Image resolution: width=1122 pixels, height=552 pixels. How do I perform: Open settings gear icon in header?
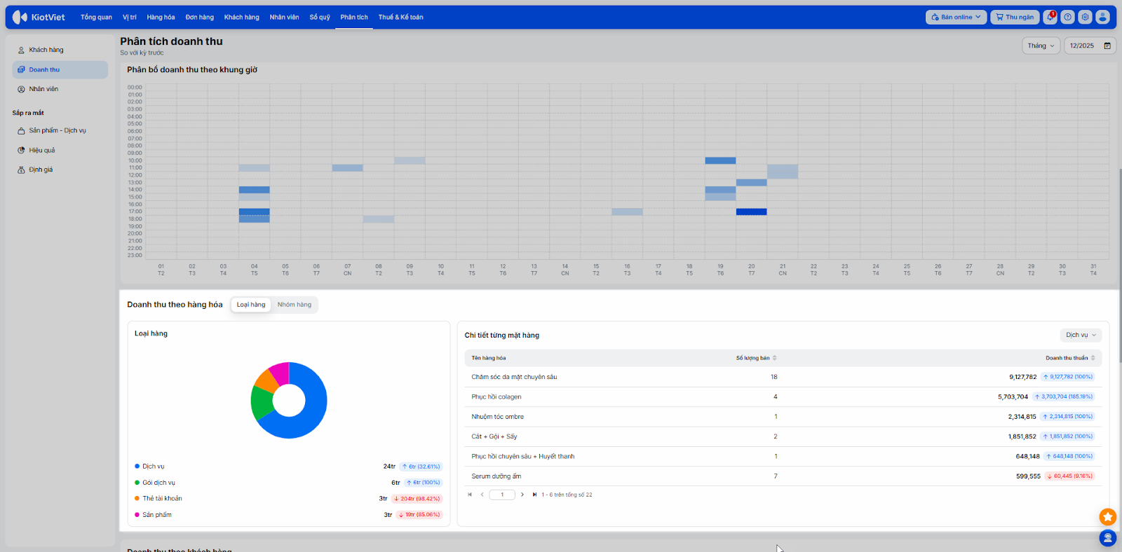click(1085, 17)
